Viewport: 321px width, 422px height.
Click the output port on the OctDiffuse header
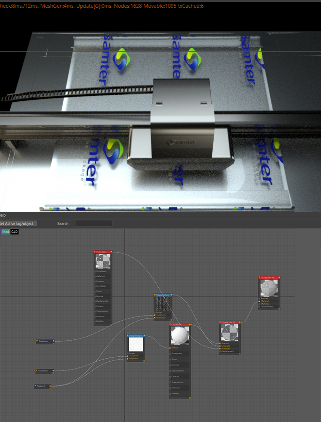pyautogui.click(x=190, y=325)
